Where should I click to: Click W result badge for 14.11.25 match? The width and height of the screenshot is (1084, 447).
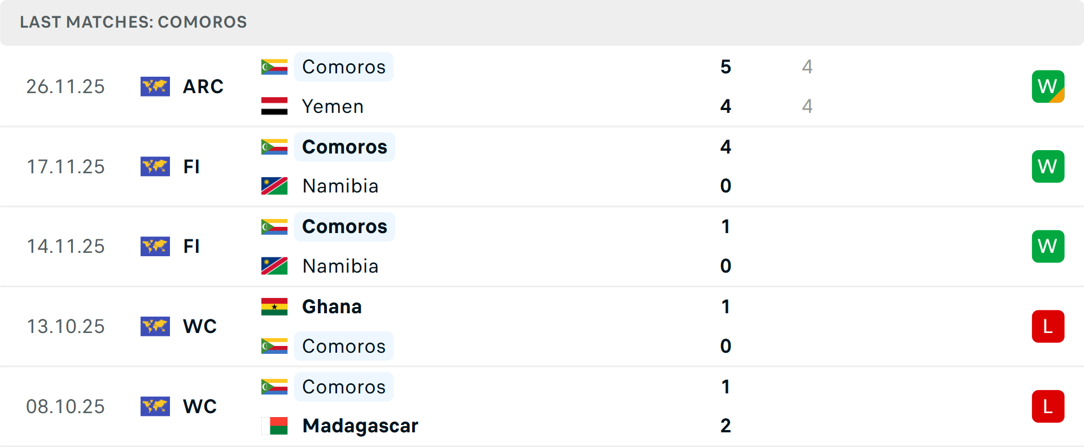1048,246
